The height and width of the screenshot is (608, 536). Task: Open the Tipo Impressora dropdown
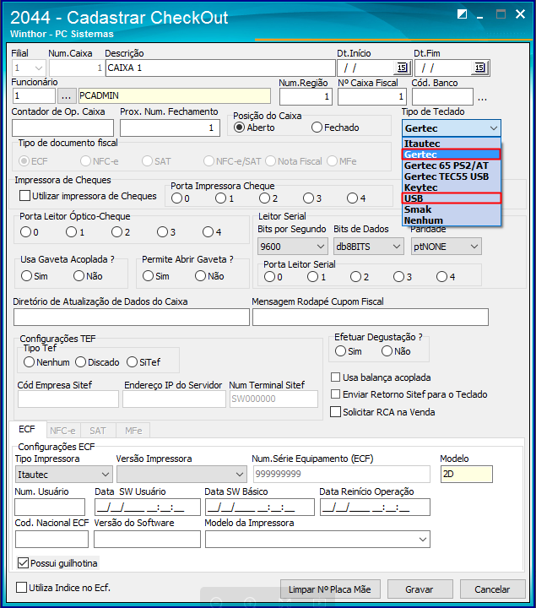105,475
